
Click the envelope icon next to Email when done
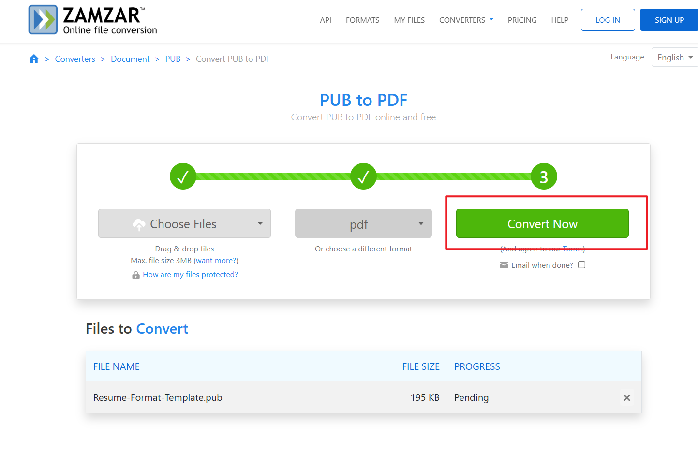(504, 265)
